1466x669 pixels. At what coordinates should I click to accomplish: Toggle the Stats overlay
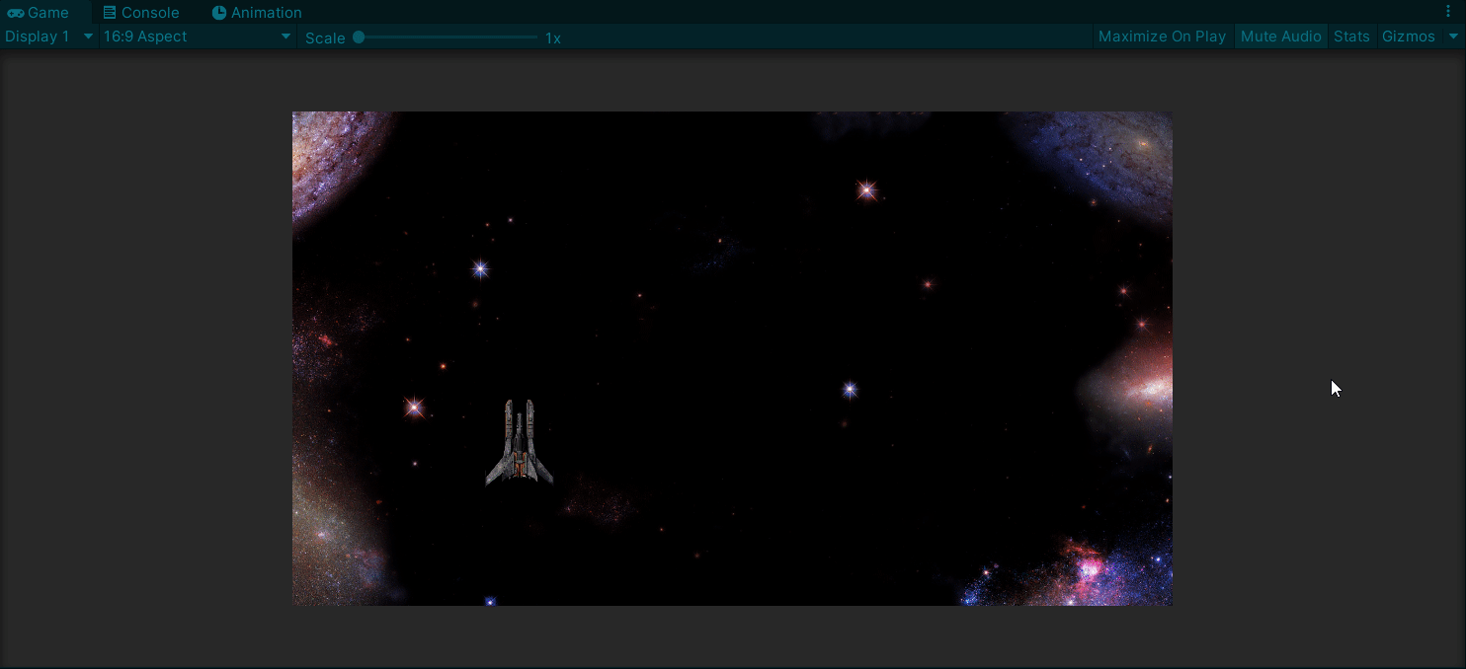[1351, 37]
